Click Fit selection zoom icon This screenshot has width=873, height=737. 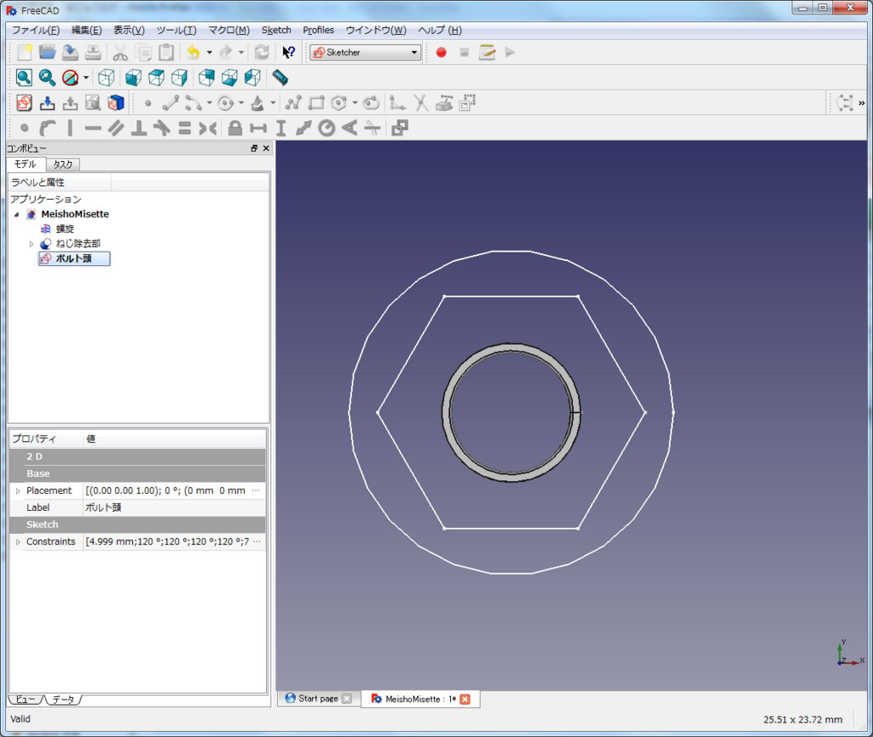(47, 78)
